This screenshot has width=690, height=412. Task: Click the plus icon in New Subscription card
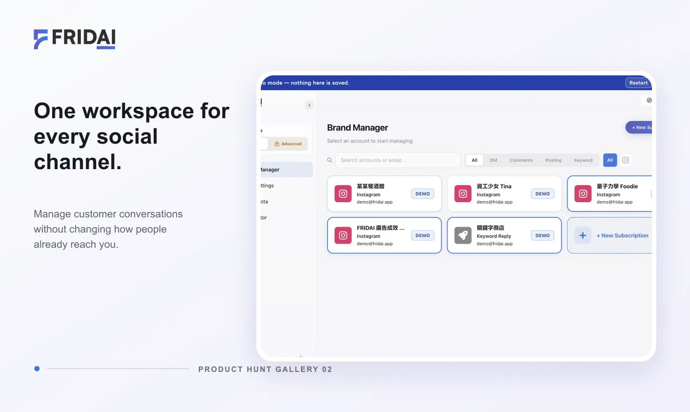[583, 235]
